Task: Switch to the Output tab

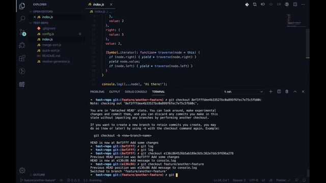Action: 115,91
